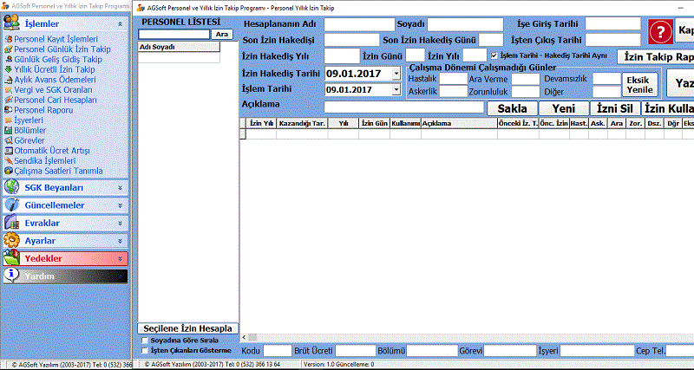Expand the Evraklar sidebar section

tap(65, 223)
